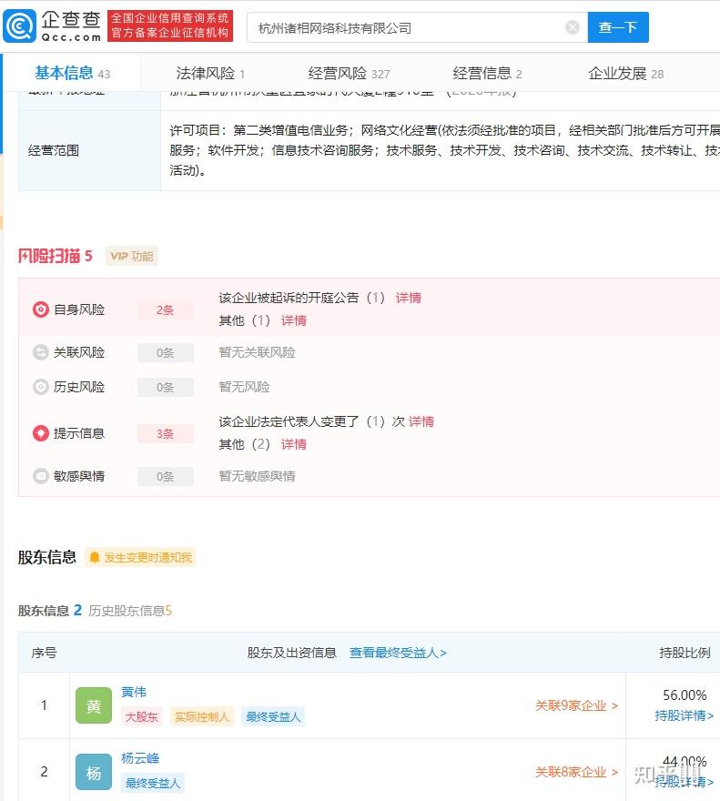Click the 序号 column header

coord(44,653)
